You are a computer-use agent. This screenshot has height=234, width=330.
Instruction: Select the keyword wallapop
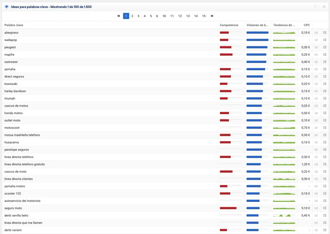[x=11, y=40]
